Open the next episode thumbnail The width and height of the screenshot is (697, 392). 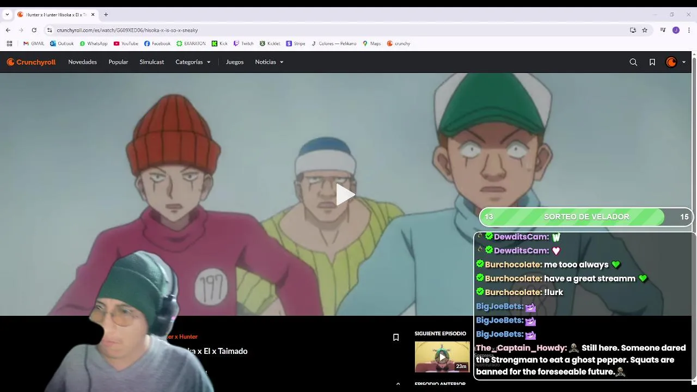(x=442, y=357)
